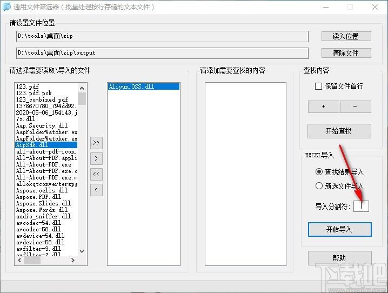This screenshot has width=388, height=293.
Task: Select the highlighted AipSdk.dll entry
Action: pos(46,145)
